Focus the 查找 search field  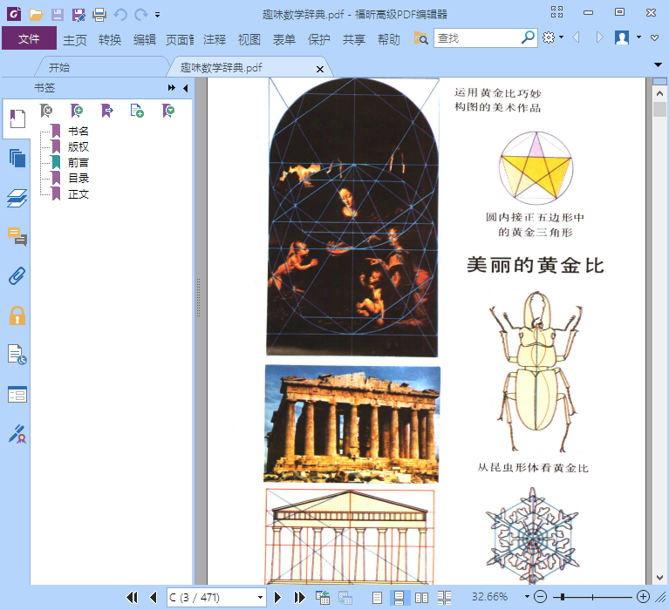(476, 38)
